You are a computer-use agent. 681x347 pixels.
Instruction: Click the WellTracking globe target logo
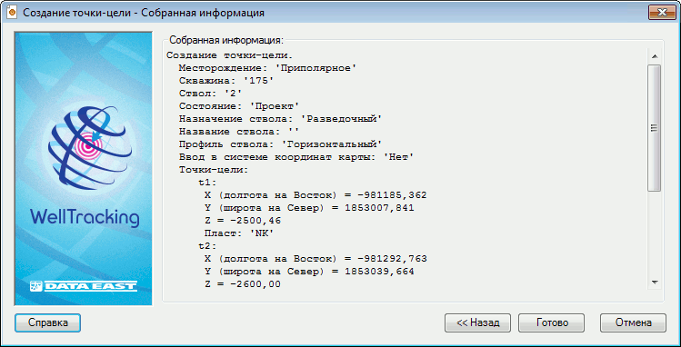(89, 145)
